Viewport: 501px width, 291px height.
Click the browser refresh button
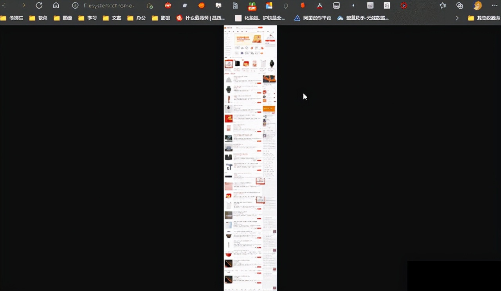[x=39, y=5]
